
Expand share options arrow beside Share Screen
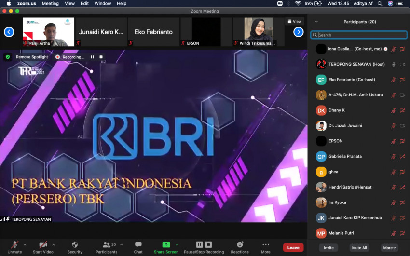click(177, 245)
